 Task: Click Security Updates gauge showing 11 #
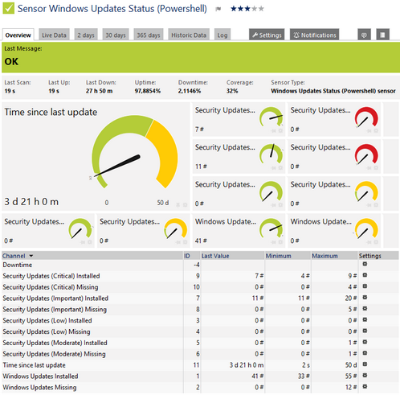pyautogui.click(x=239, y=156)
